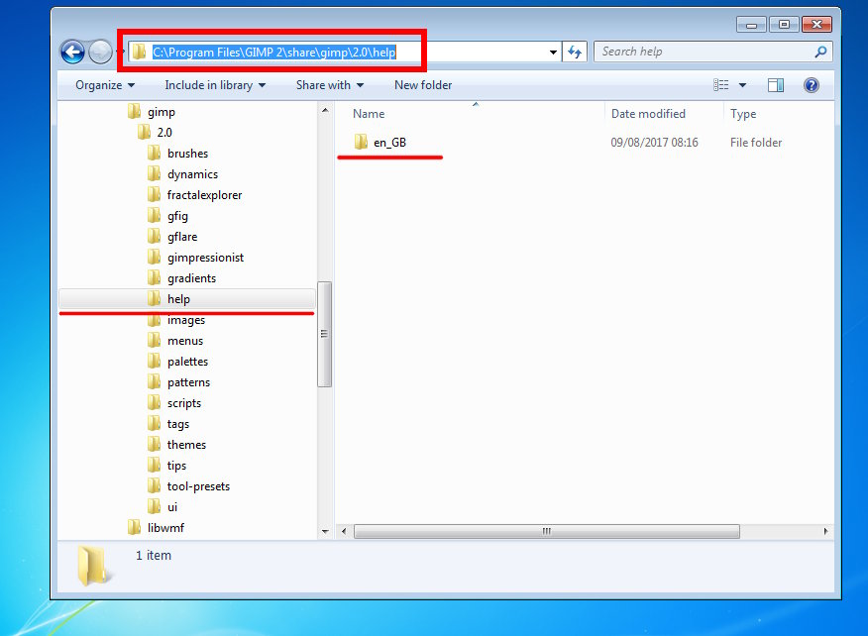Open Help via question mark icon
868x636 pixels.
811,84
